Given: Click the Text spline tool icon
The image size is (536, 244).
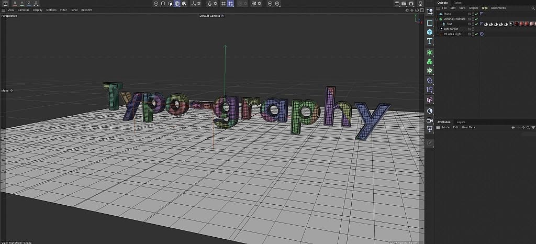Looking at the screenshot, I should pyautogui.click(x=430, y=41).
